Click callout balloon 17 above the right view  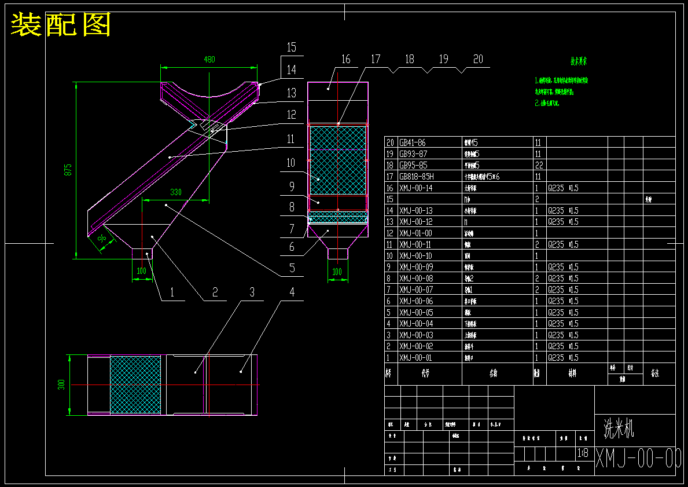376,59
